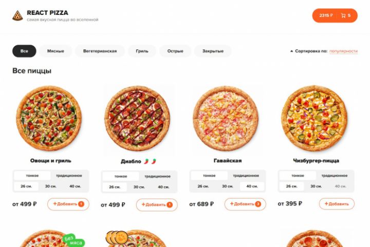Click the count badge on Гавайская's Добавить button
This screenshot has width=370, height=247.
[x=258, y=204]
